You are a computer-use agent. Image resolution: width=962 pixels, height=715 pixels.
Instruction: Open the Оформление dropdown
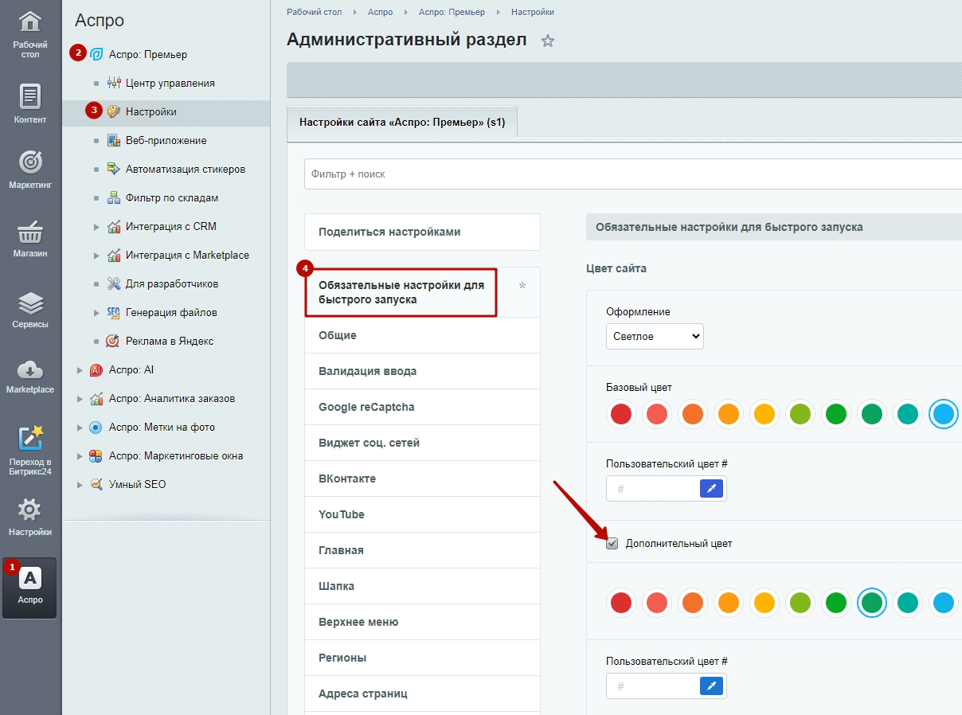point(655,336)
